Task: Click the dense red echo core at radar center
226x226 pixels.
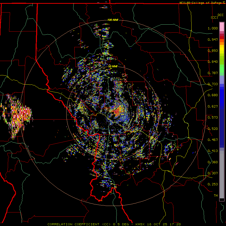Action: point(117,111)
